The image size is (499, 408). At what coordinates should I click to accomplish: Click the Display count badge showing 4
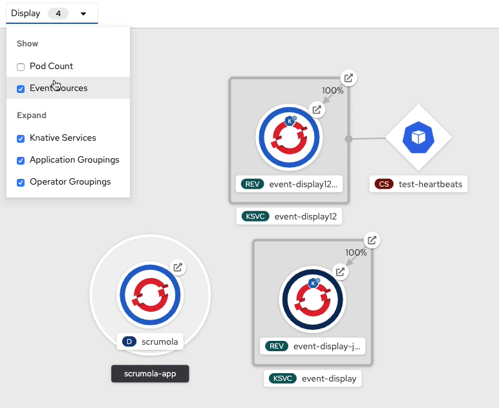58,14
